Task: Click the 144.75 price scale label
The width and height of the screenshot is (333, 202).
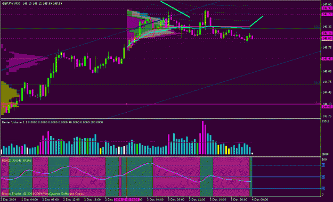Action: tap(327, 82)
